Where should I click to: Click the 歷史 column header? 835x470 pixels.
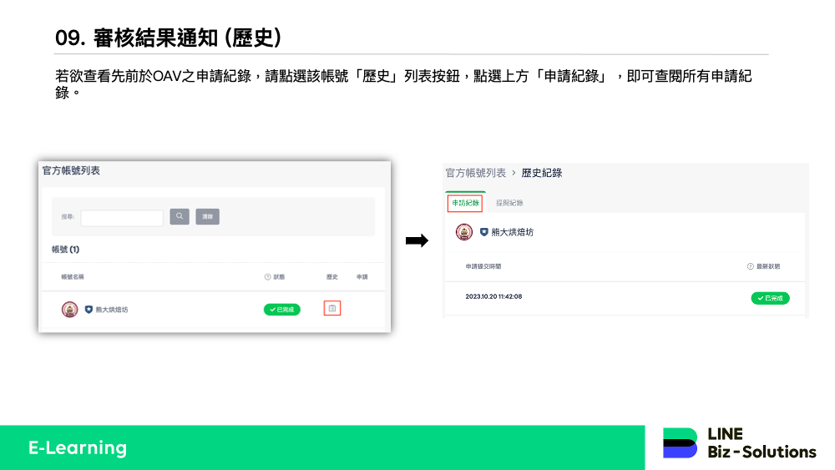331,277
